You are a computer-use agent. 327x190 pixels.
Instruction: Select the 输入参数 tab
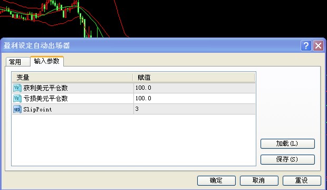pyautogui.click(x=47, y=61)
